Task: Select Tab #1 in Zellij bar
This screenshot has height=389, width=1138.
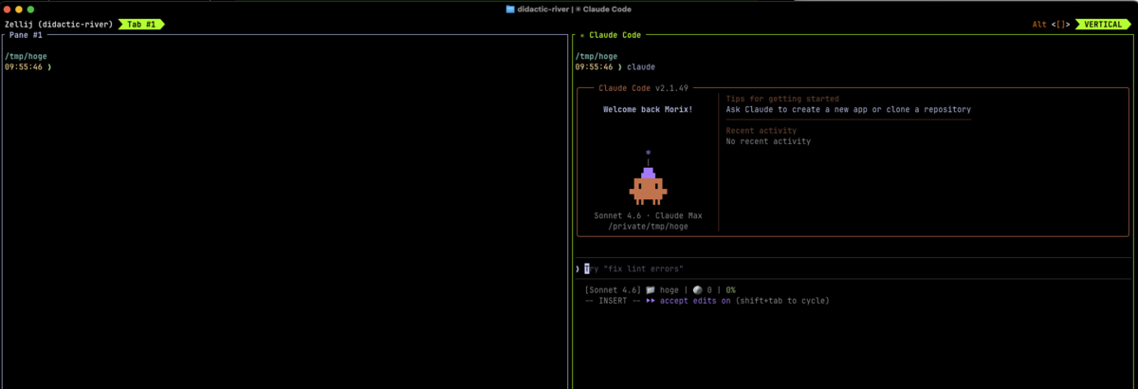Action: pos(141,24)
